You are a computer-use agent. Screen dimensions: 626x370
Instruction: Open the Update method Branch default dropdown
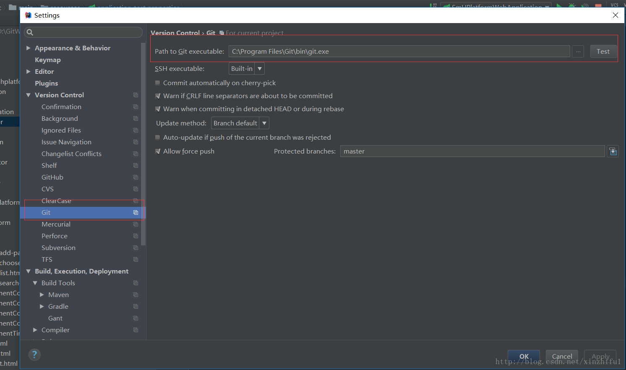(x=240, y=123)
